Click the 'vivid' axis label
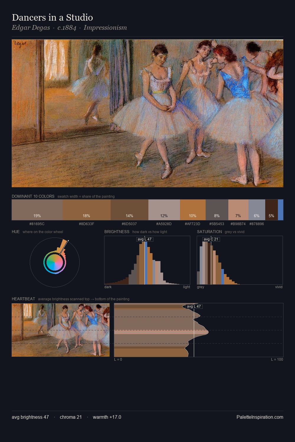 [279, 287]
